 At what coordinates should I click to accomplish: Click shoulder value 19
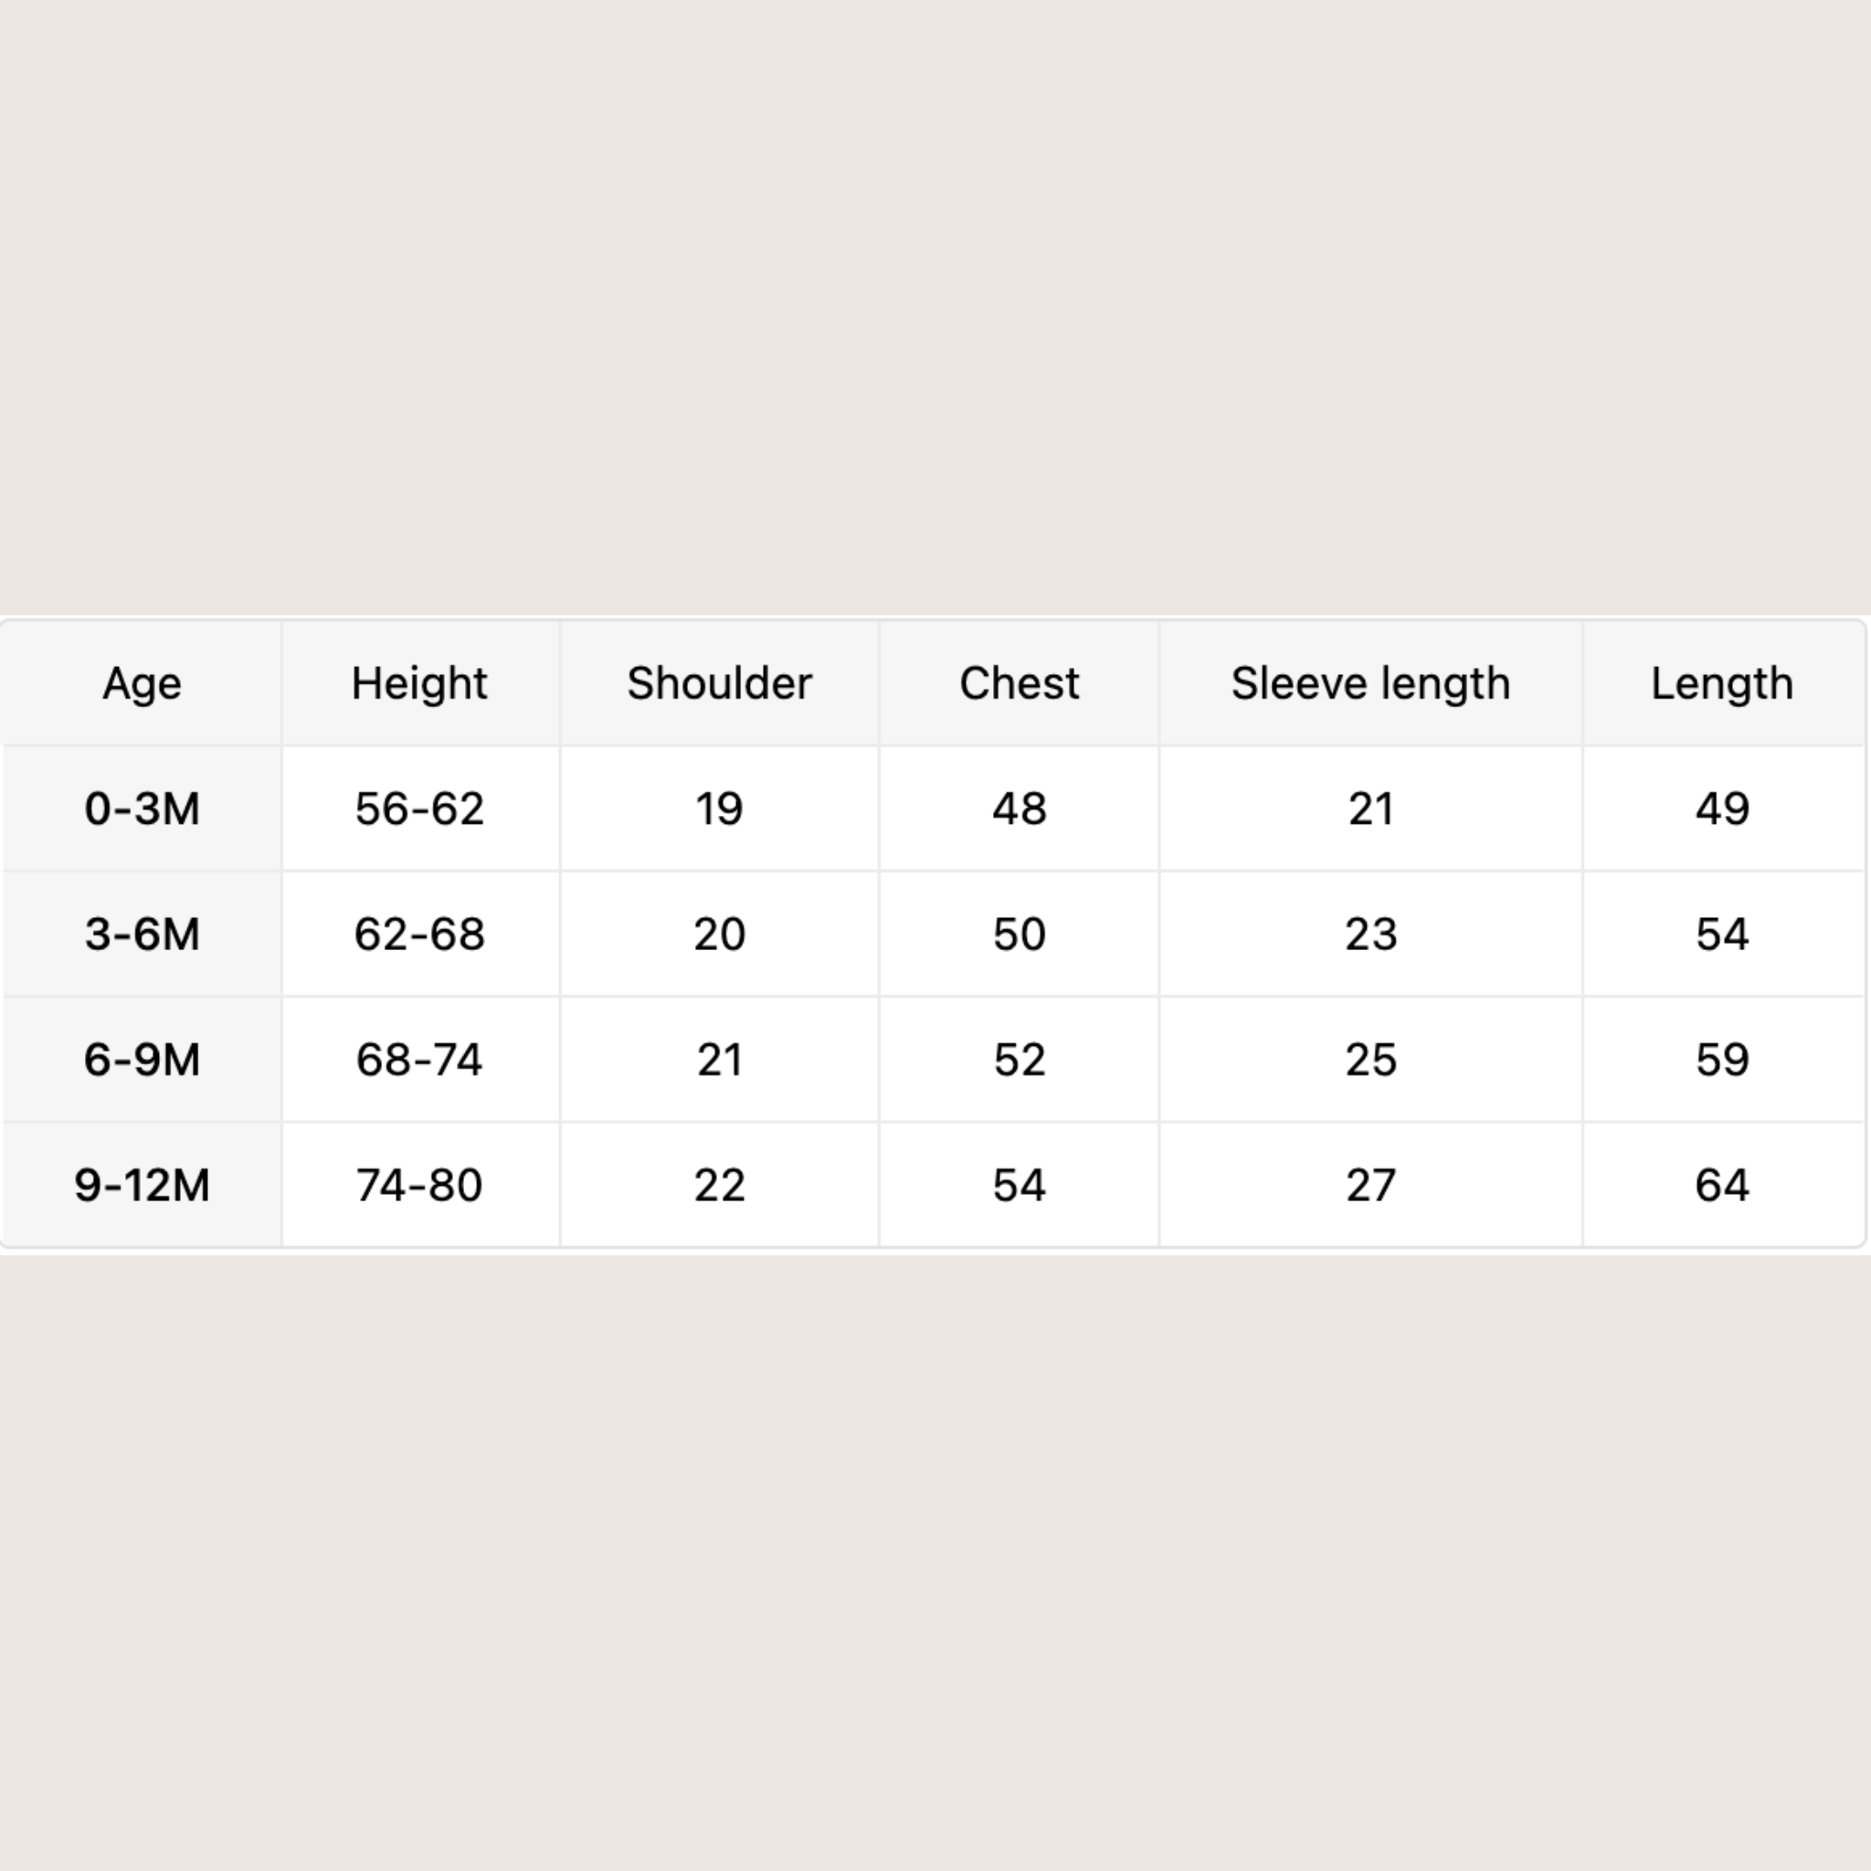click(x=720, y=809)
